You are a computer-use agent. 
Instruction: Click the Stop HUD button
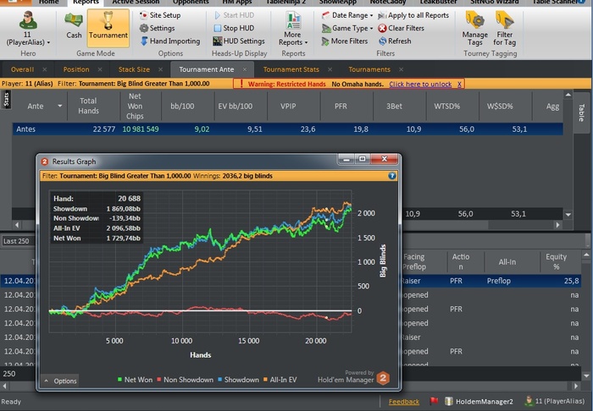point(234,28)
